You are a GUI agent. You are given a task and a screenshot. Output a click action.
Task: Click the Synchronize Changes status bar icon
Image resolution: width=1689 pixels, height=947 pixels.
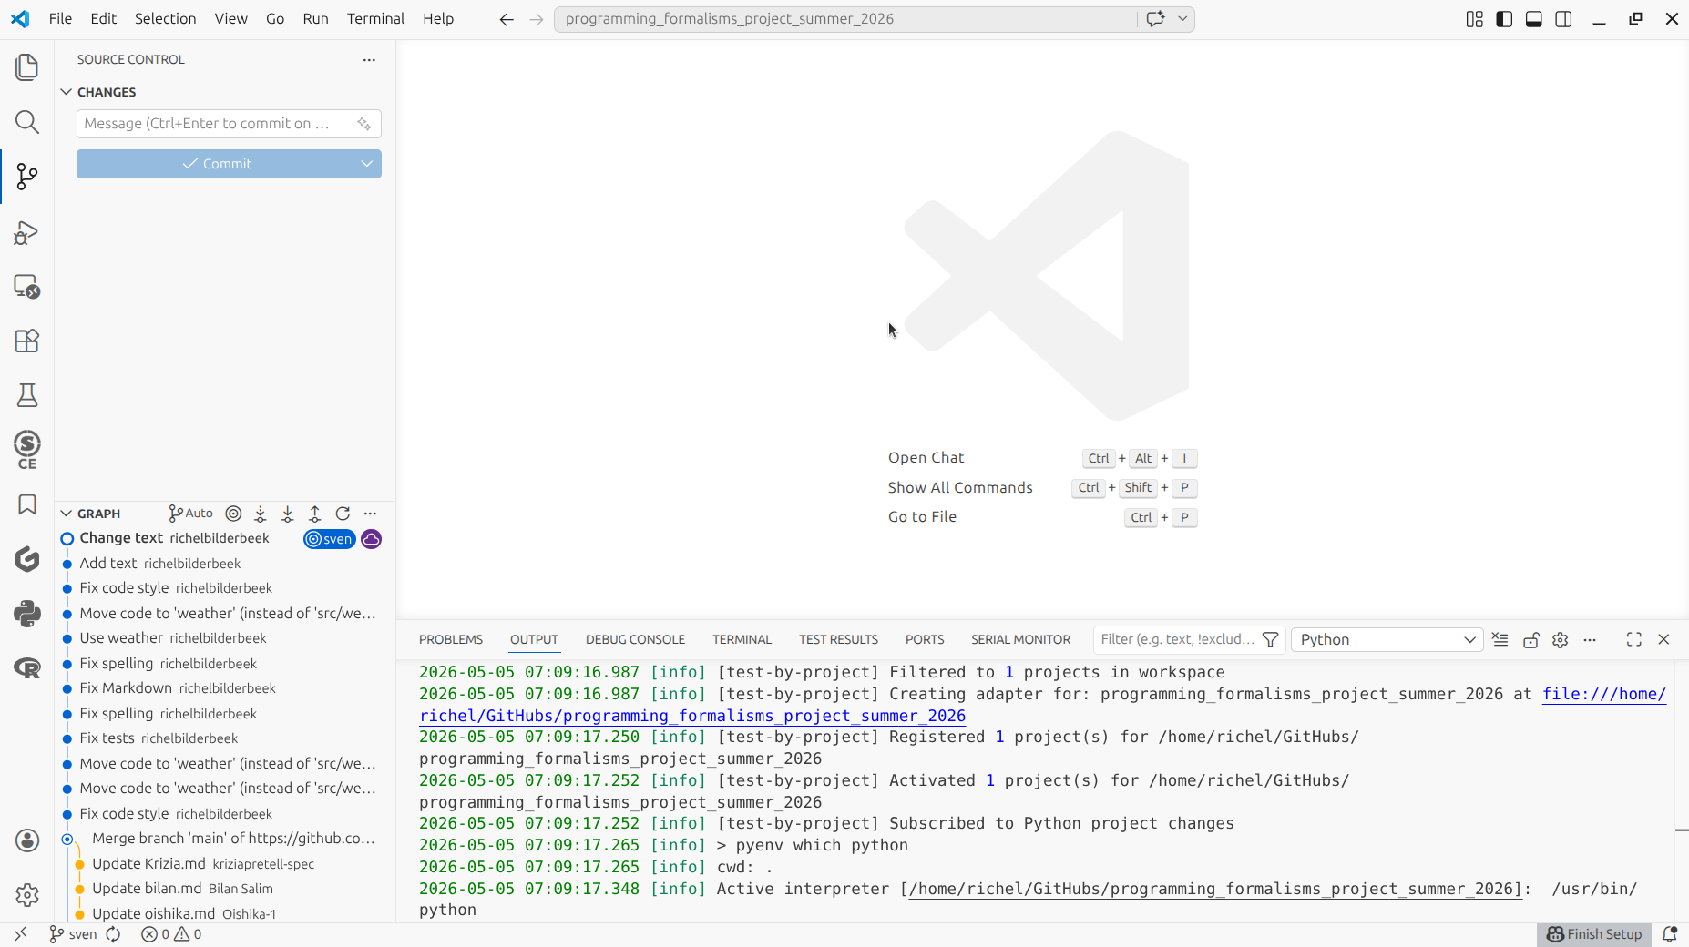click(113, 934)
